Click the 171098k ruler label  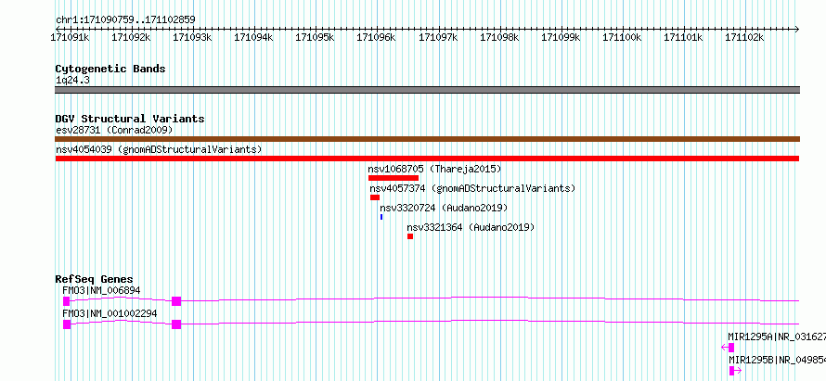(499, 37)
